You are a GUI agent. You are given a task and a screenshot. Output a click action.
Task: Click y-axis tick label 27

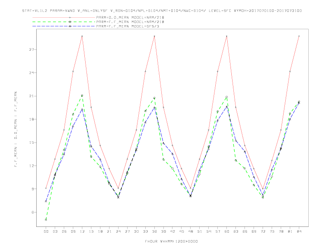point(32,49)
